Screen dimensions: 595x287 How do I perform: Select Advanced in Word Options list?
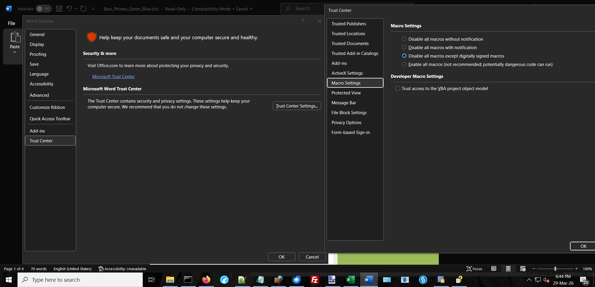click(39, 95)
